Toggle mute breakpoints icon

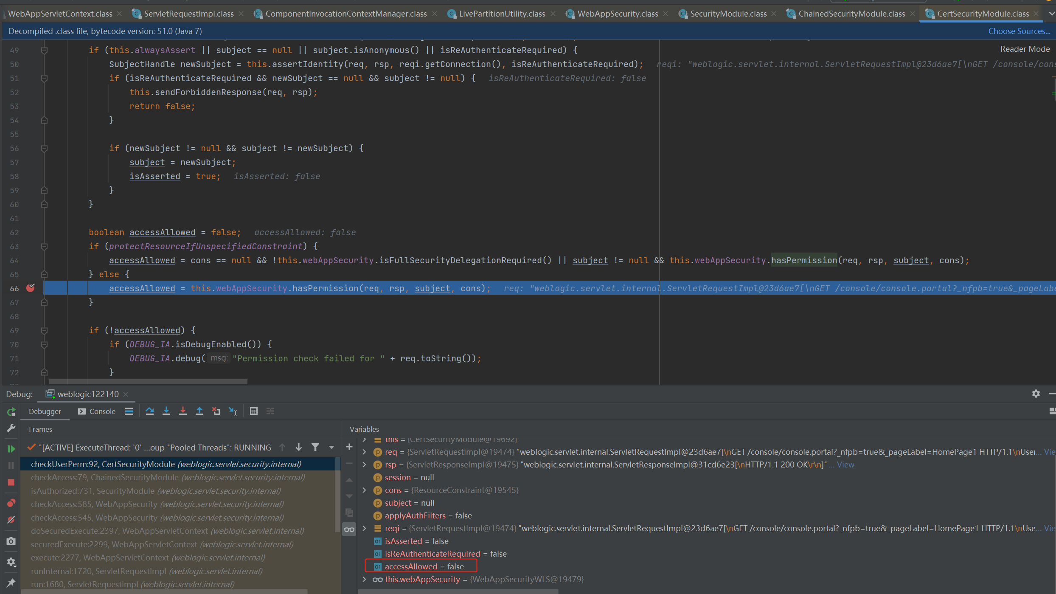click(11, 520)
